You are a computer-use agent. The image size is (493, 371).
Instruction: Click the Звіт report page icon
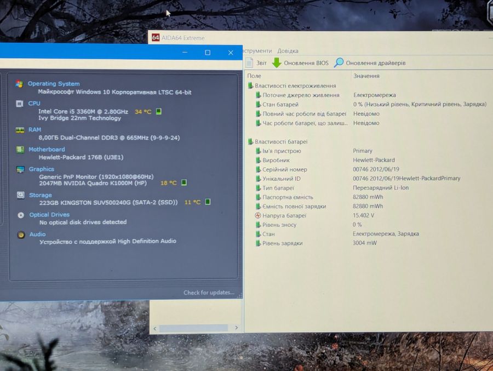click(249, 62)
